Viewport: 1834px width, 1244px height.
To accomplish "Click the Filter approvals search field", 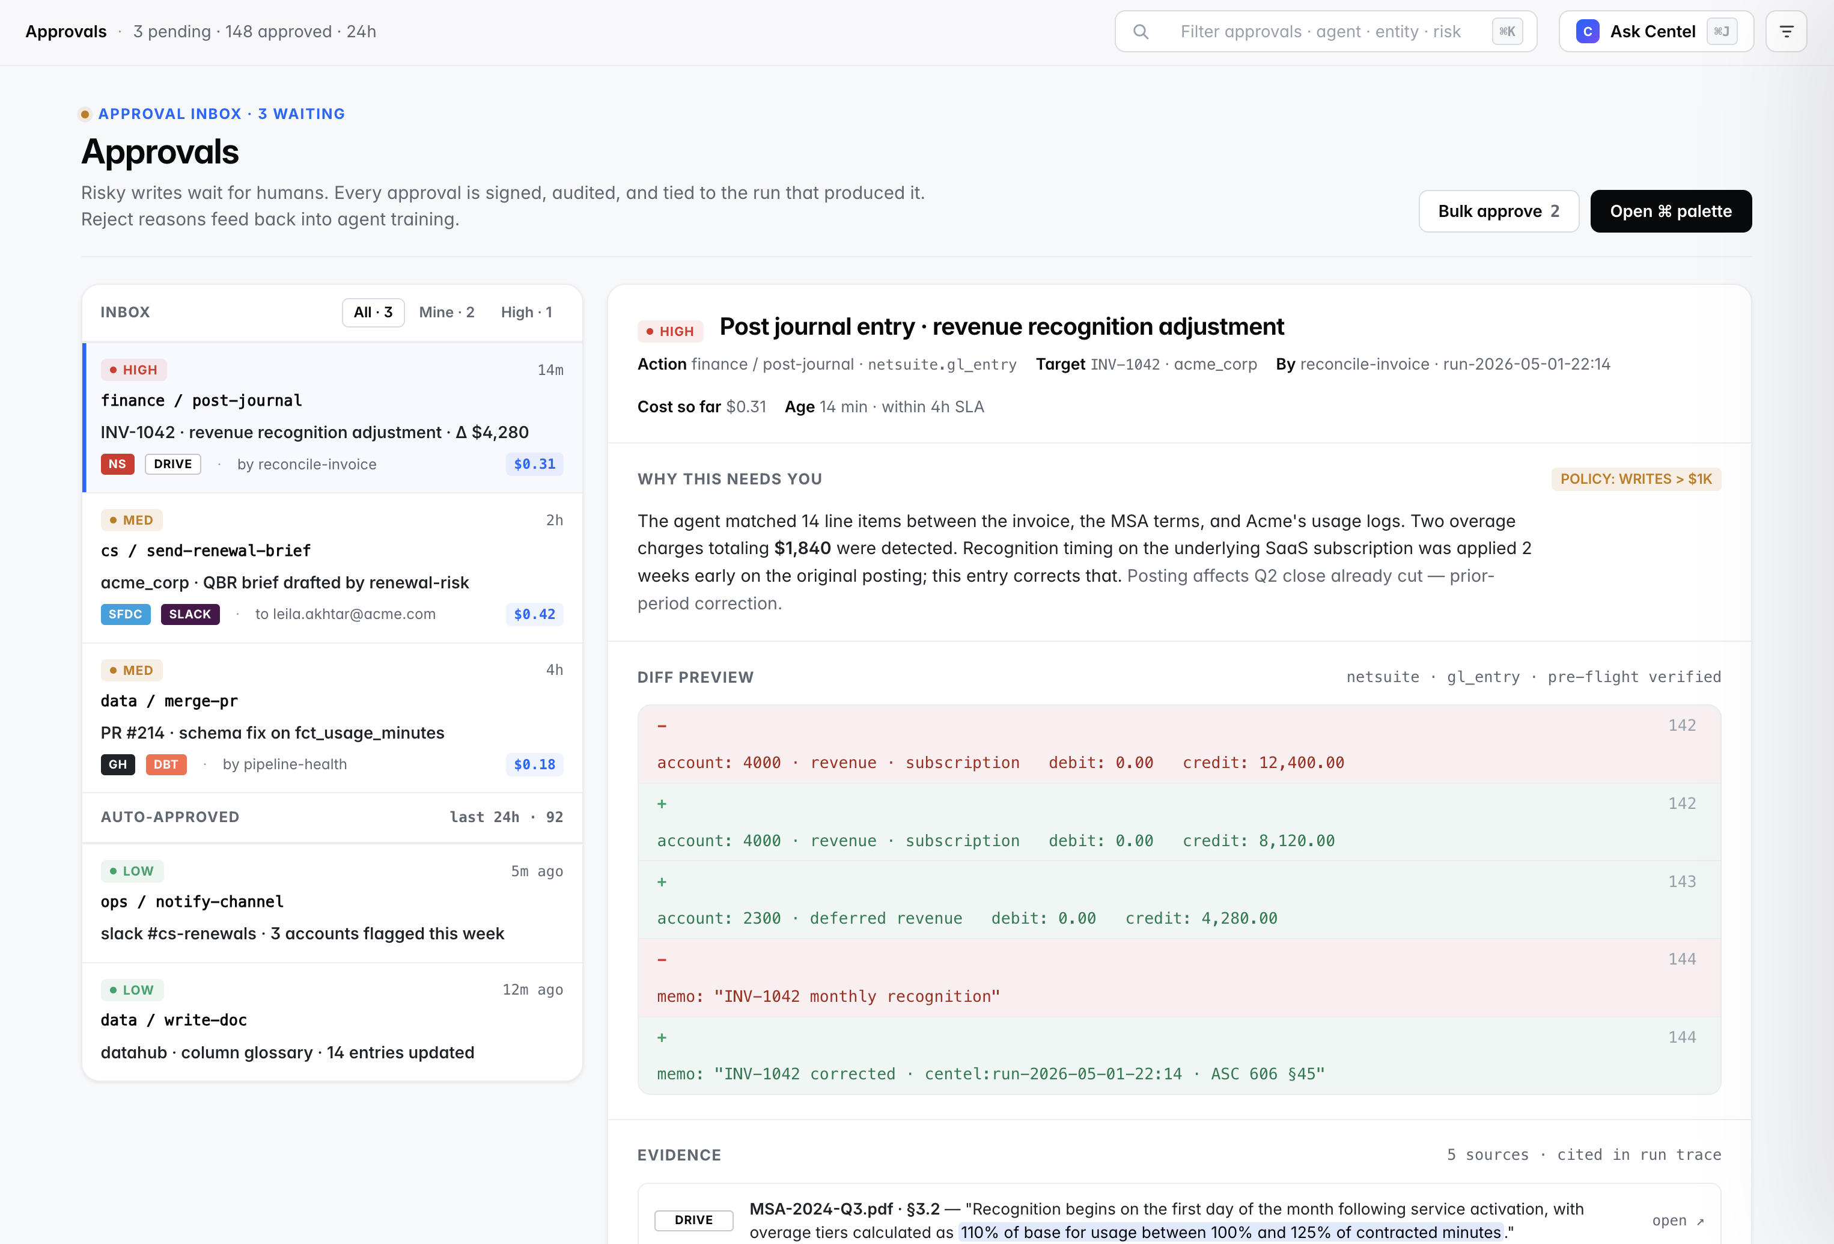I will pos(1325,32).
